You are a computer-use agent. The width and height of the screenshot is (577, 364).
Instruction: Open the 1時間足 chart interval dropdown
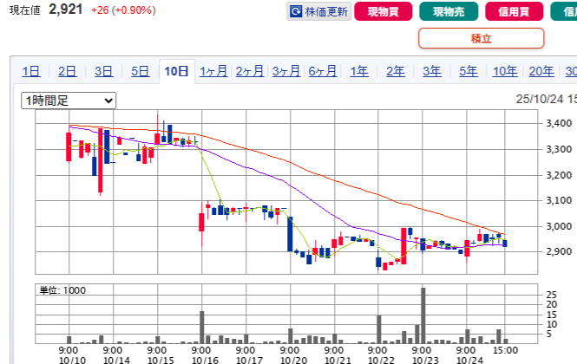(x=69, y=101)
